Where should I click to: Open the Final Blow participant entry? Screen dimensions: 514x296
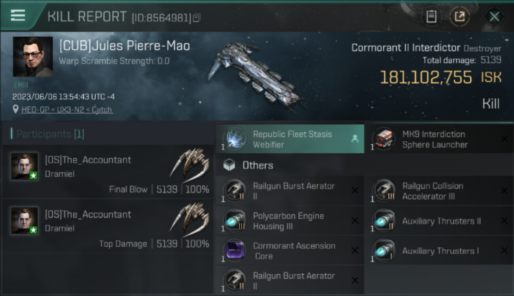[108, 171]
